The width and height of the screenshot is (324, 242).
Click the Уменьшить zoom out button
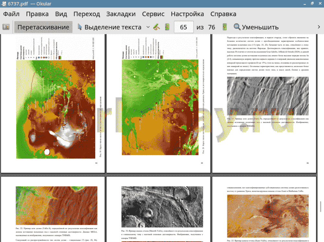tap(256, 27)
